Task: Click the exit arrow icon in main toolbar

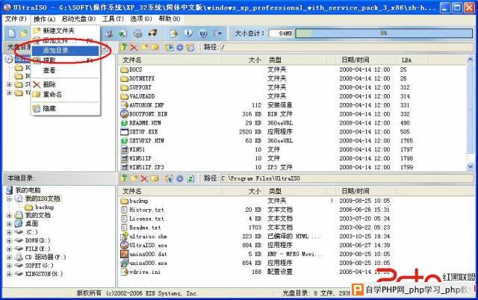Action: (x=218, y=33)
